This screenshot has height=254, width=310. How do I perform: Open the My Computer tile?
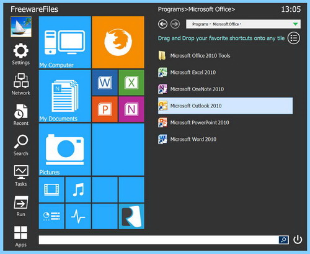[65, 42]
